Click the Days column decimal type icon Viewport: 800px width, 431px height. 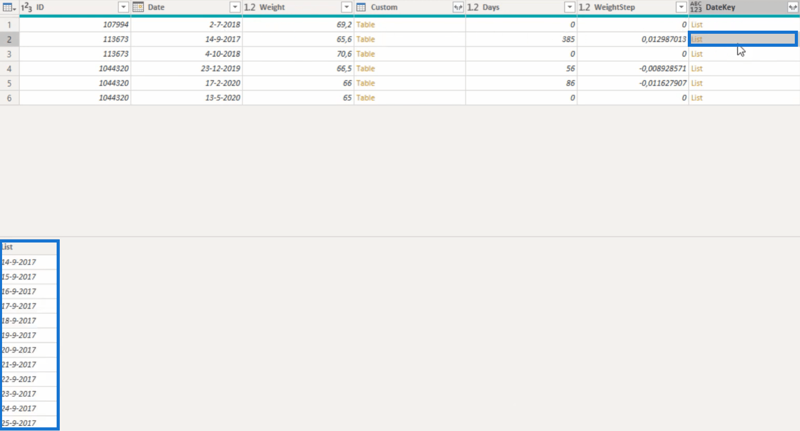click(x=473, y=7)
